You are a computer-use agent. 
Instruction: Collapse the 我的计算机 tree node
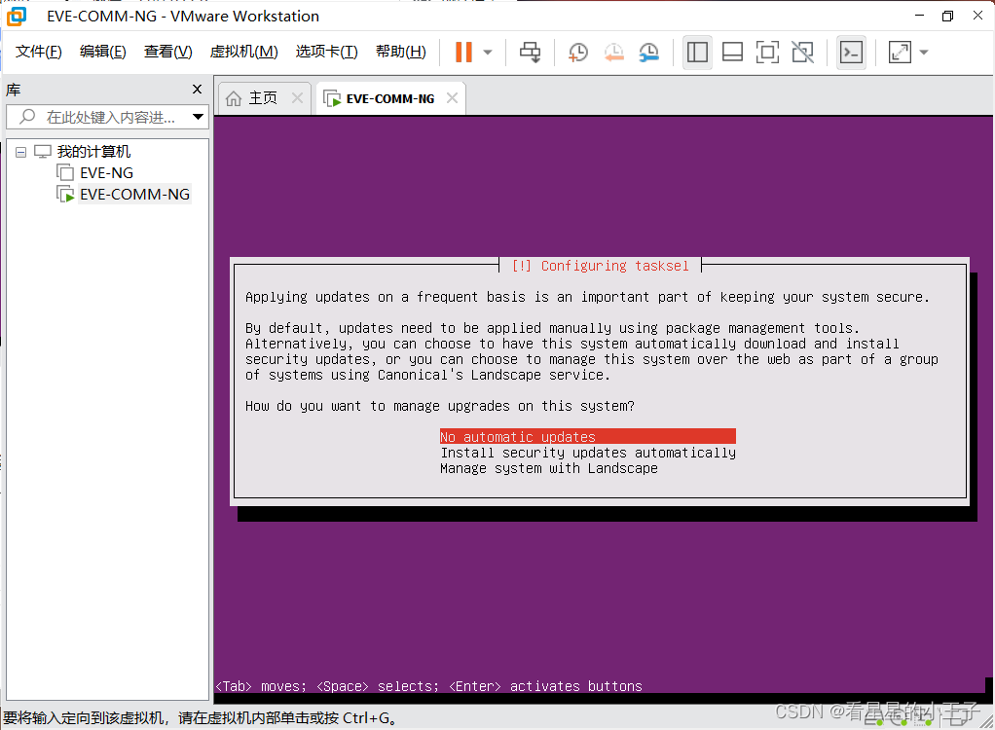tap(21, 152)
